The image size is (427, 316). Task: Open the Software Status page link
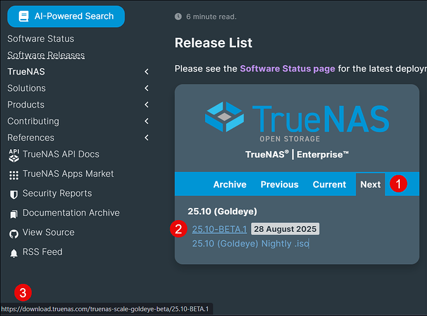pos(287,68)
